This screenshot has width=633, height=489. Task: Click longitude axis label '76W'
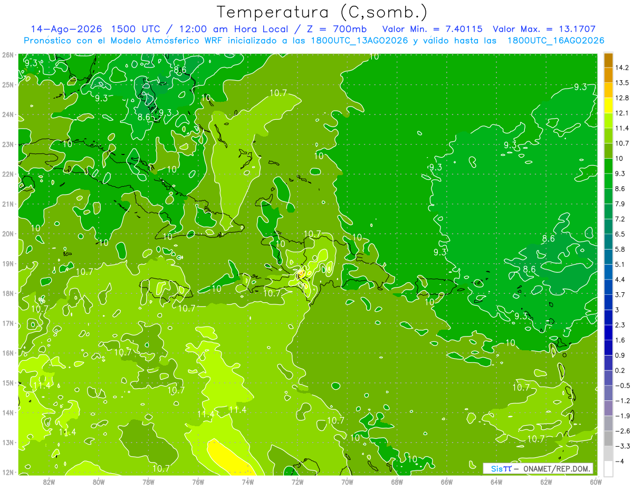[x=198, y=481]
